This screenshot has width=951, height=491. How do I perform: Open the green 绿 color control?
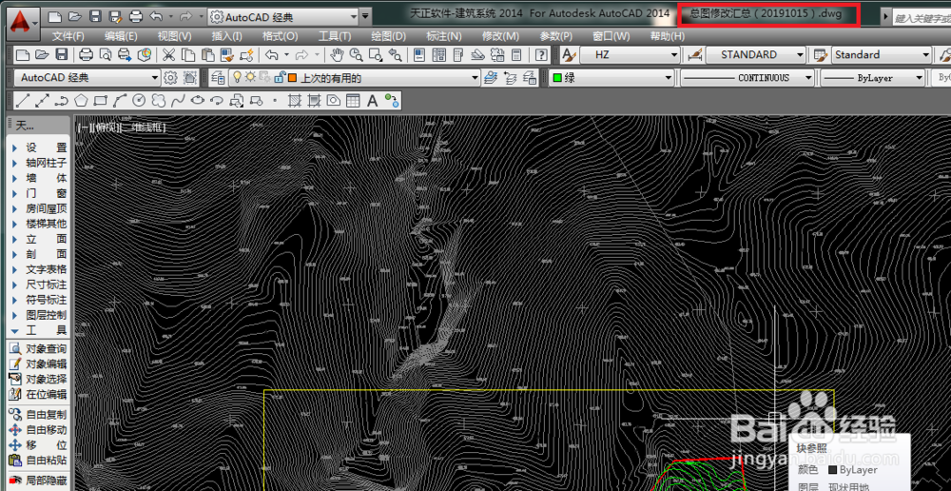pos(611,78)
